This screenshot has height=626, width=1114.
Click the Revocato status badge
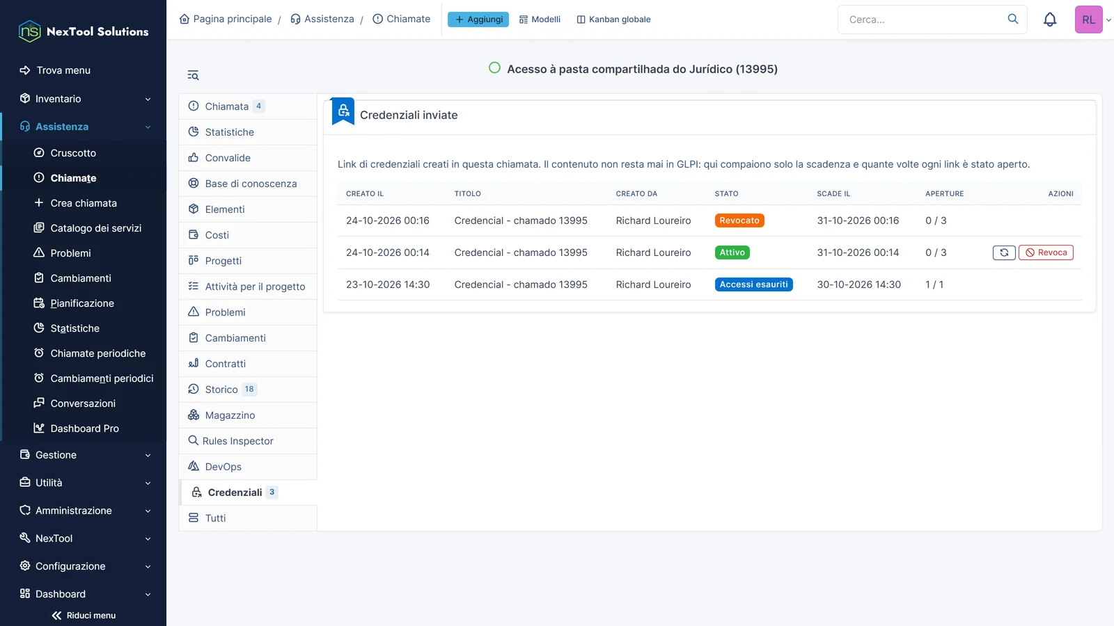(x=739, y=220)
